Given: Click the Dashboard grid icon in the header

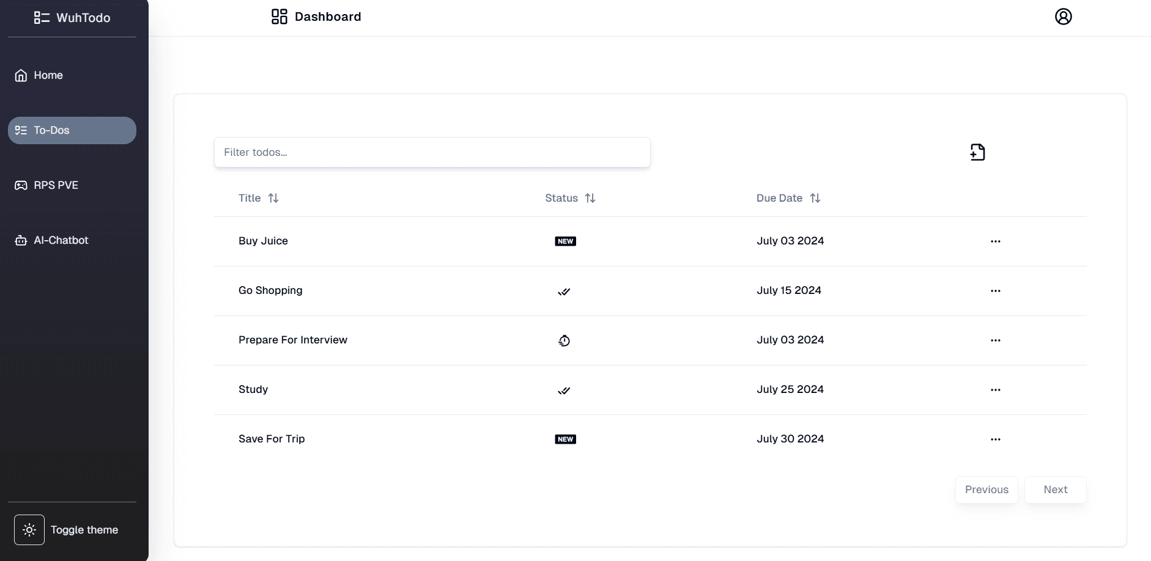Looking at the screenshot, I should [x=279, y=16].
